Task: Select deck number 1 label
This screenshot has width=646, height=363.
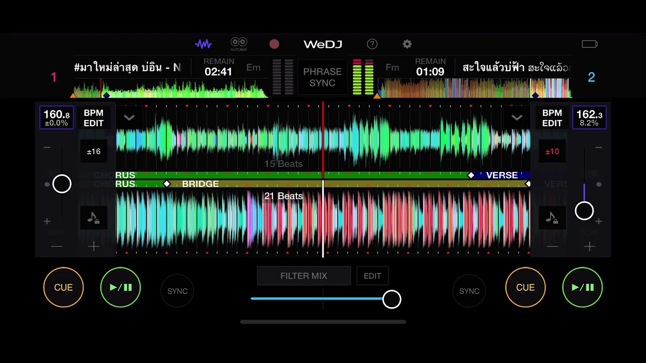Action: point(53,77)
